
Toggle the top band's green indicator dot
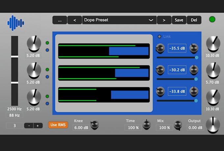(47, 43)
